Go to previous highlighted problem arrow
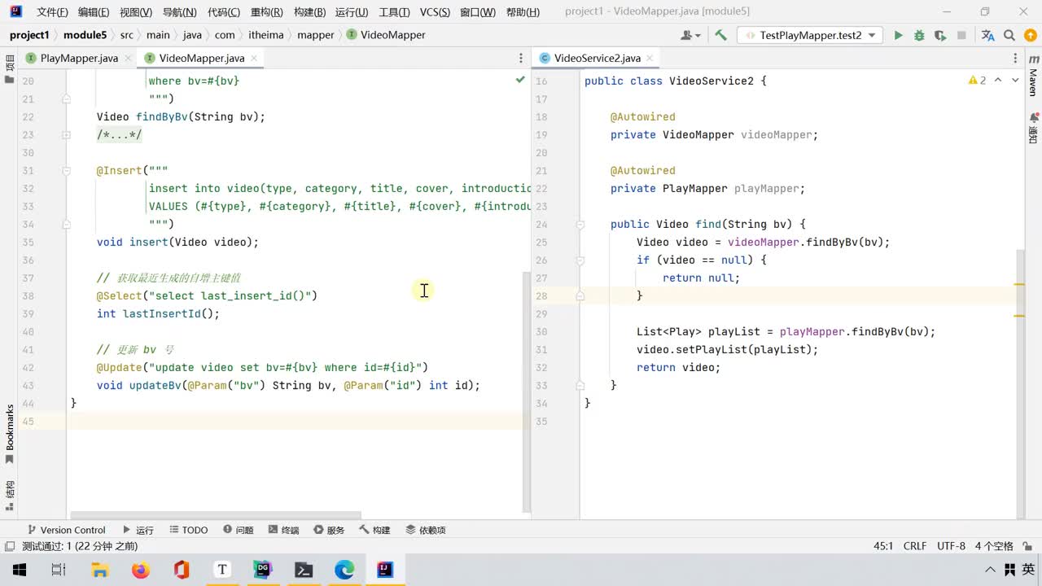Viewport: 1042px width, 586px height. tap(999, 80)
